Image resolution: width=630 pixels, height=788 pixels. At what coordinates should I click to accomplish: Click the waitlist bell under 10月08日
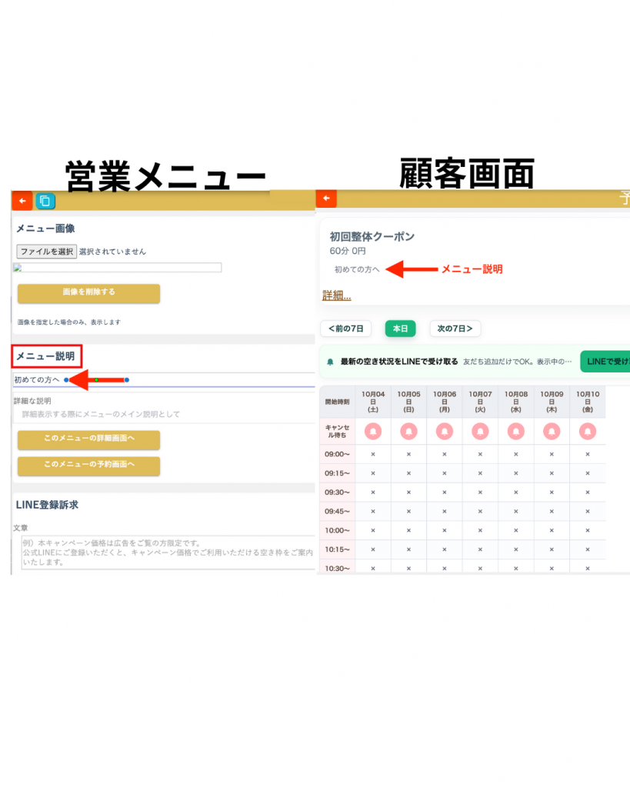[x=516, y=431]
